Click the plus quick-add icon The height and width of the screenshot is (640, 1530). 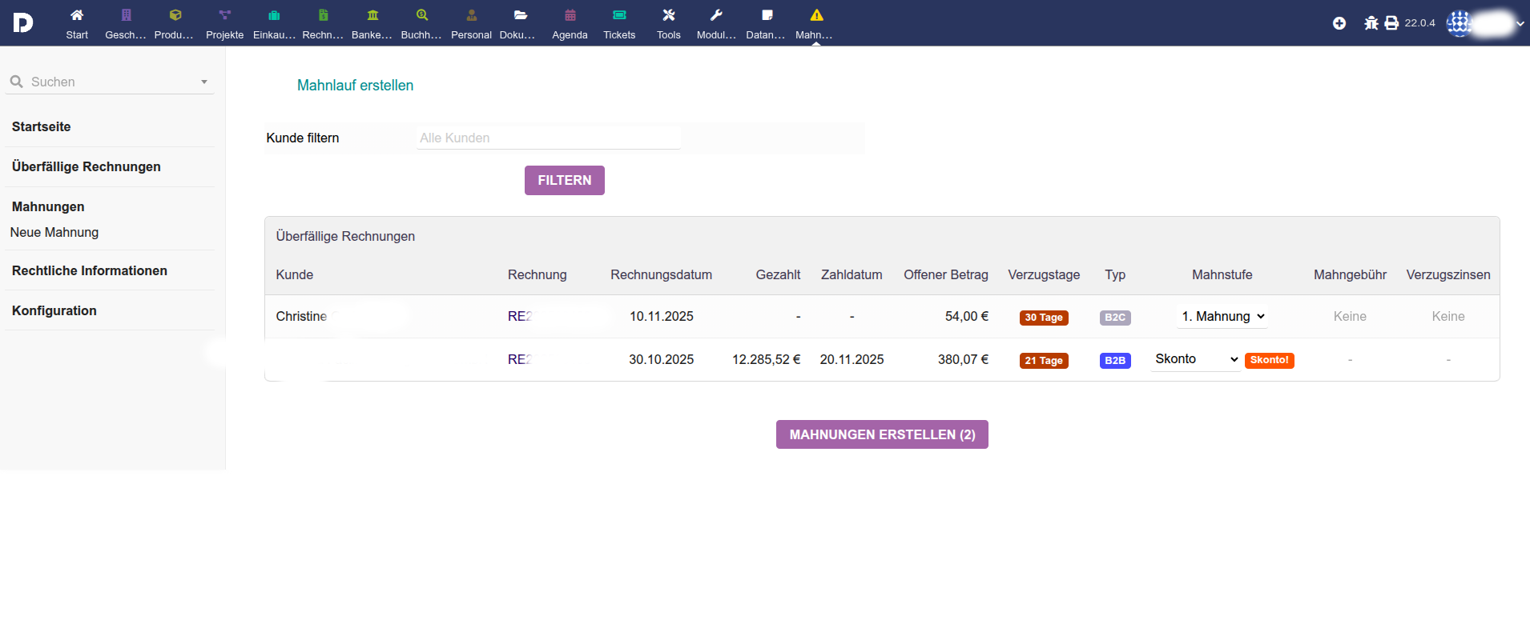(1339, 23)
